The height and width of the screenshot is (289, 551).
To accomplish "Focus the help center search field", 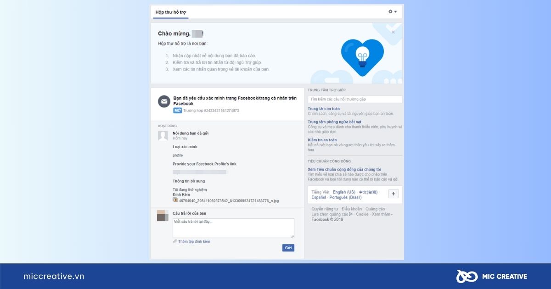I will 355,99.
